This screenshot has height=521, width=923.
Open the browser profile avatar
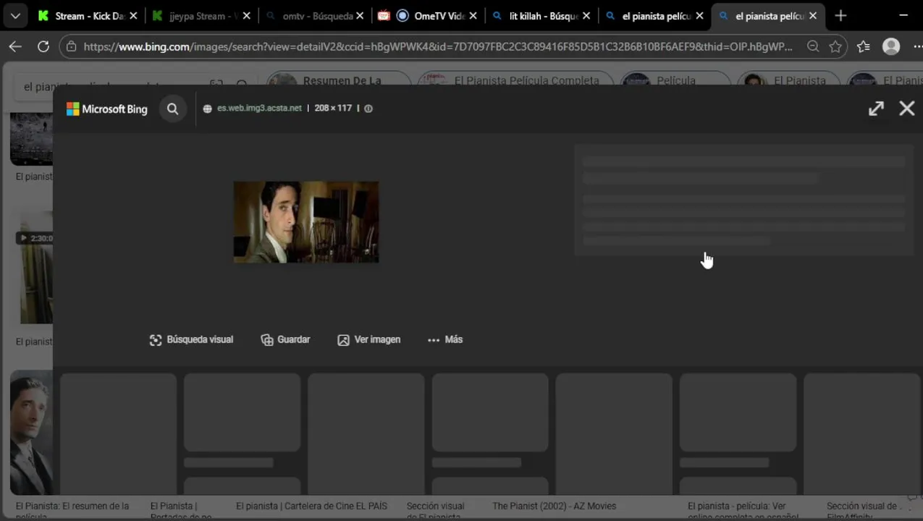click(x=891, y=47)
